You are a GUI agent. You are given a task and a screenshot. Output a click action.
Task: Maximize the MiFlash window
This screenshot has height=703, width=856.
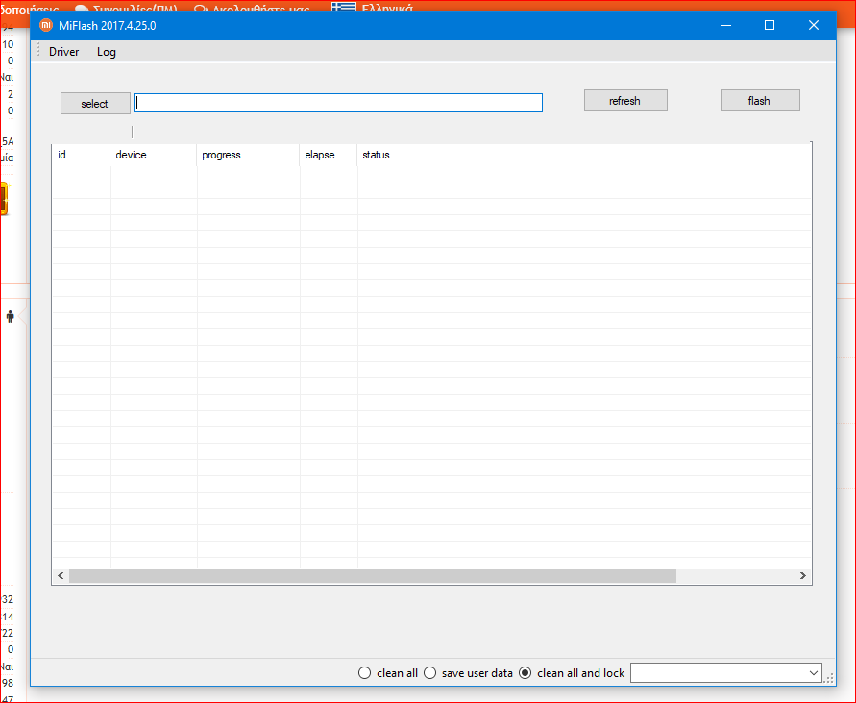point(769,25)
